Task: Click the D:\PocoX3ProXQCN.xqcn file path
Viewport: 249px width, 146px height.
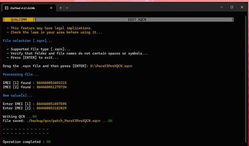Action: pos(111,66)
